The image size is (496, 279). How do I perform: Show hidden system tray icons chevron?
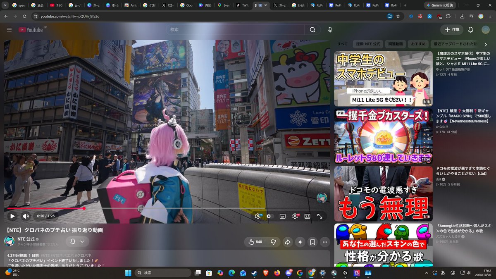427,273
